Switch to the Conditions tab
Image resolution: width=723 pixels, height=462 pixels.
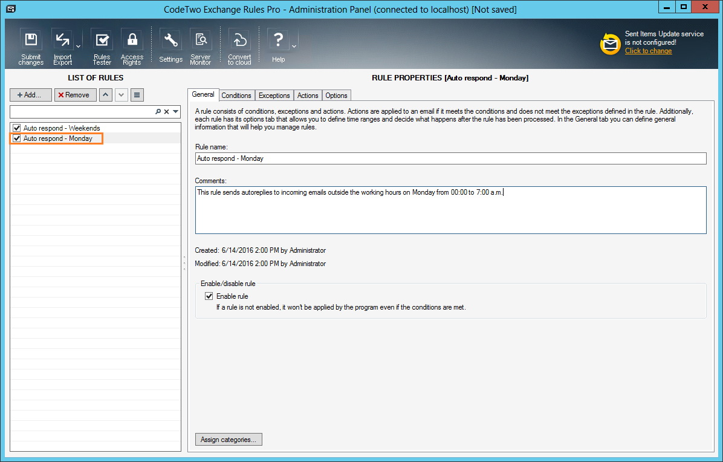pos(236,96)
